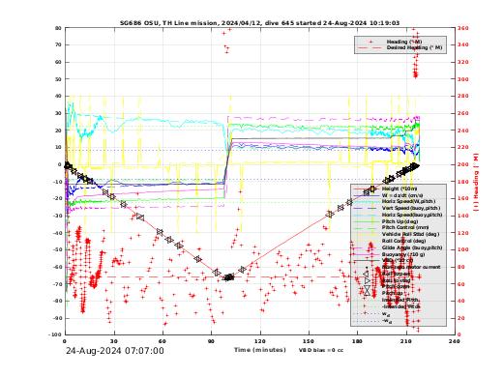Click the 360 tick on the heading axis
The height and width of the screenshot is (377, 503).
(x=463, y=28)
